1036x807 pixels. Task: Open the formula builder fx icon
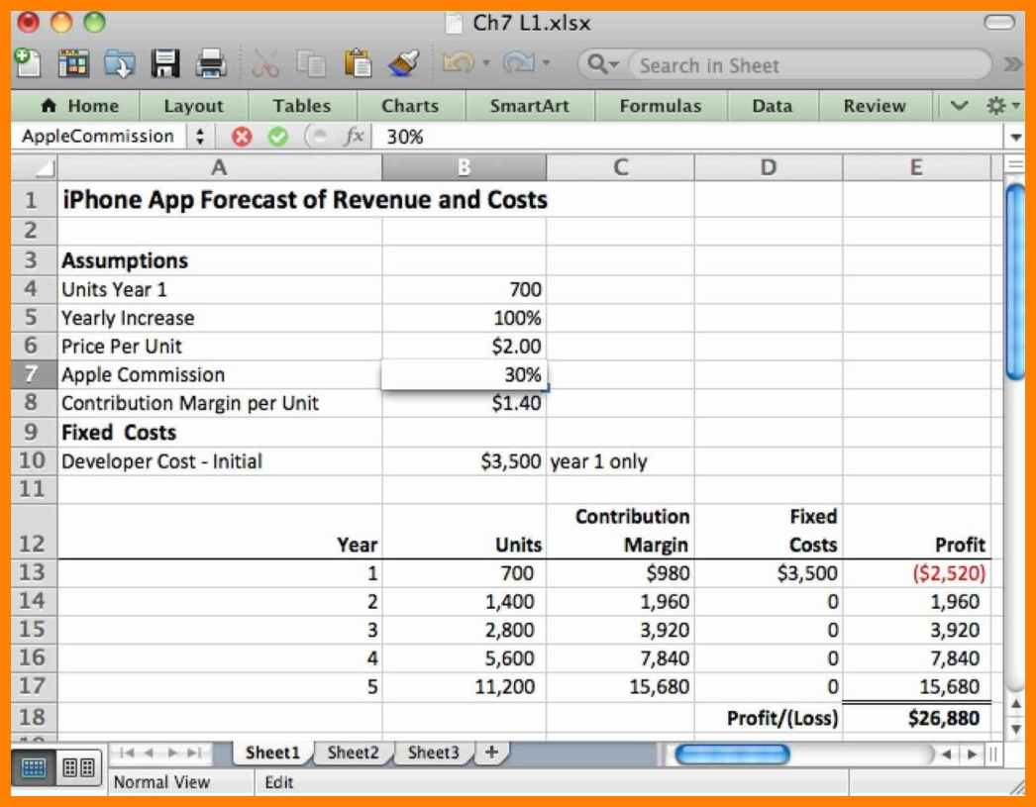pos(355,137)
